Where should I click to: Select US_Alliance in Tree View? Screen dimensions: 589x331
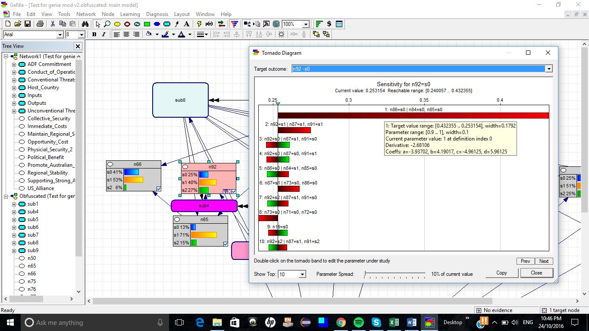41,188
